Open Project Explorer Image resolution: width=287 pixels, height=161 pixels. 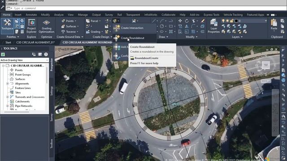tap(31, 26)
